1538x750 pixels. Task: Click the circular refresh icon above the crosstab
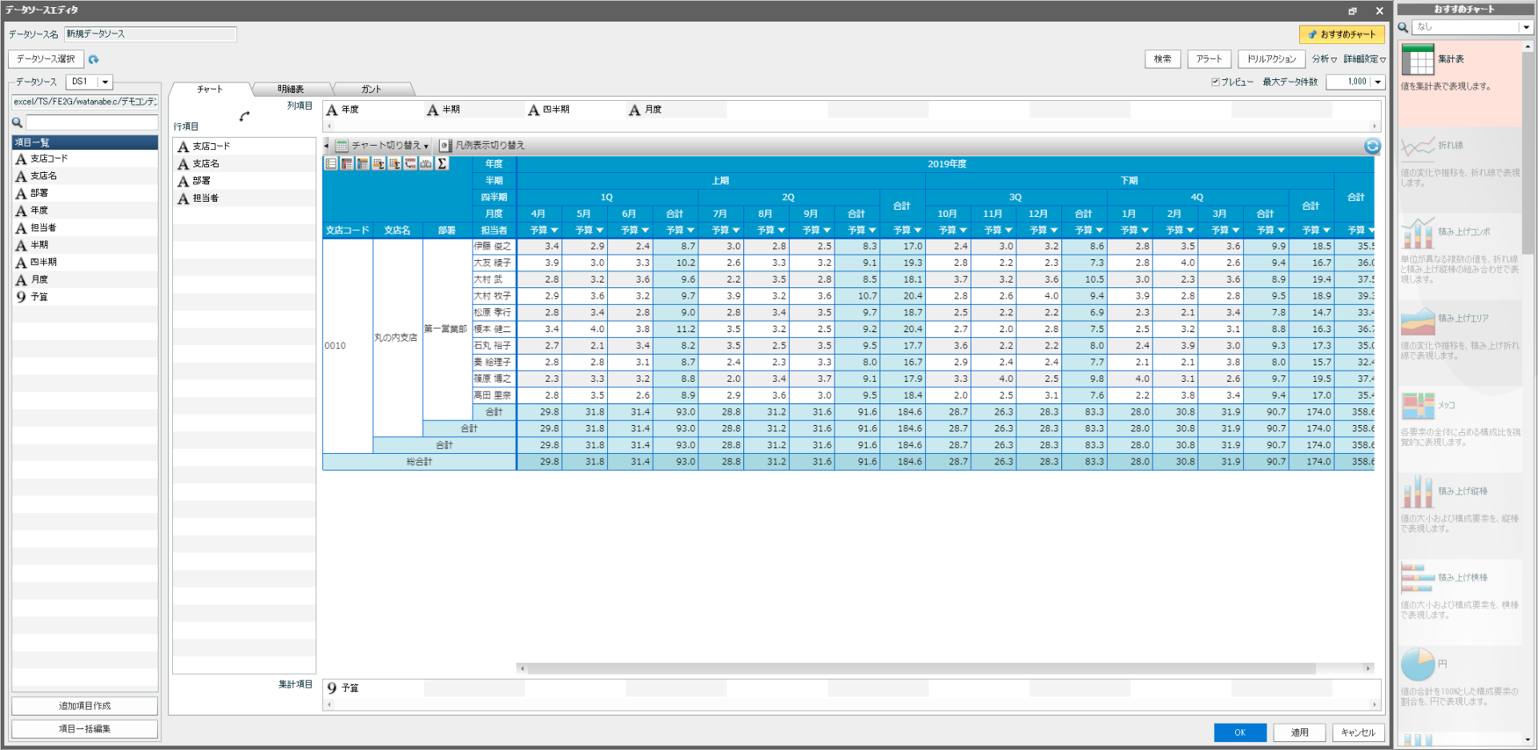1373,146
